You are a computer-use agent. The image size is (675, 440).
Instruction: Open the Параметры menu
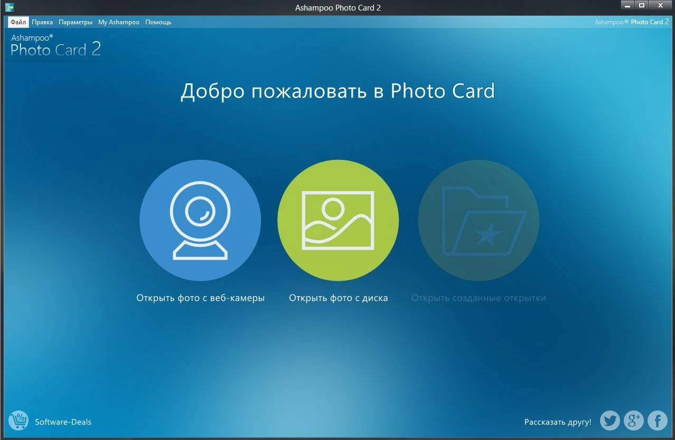76,22
